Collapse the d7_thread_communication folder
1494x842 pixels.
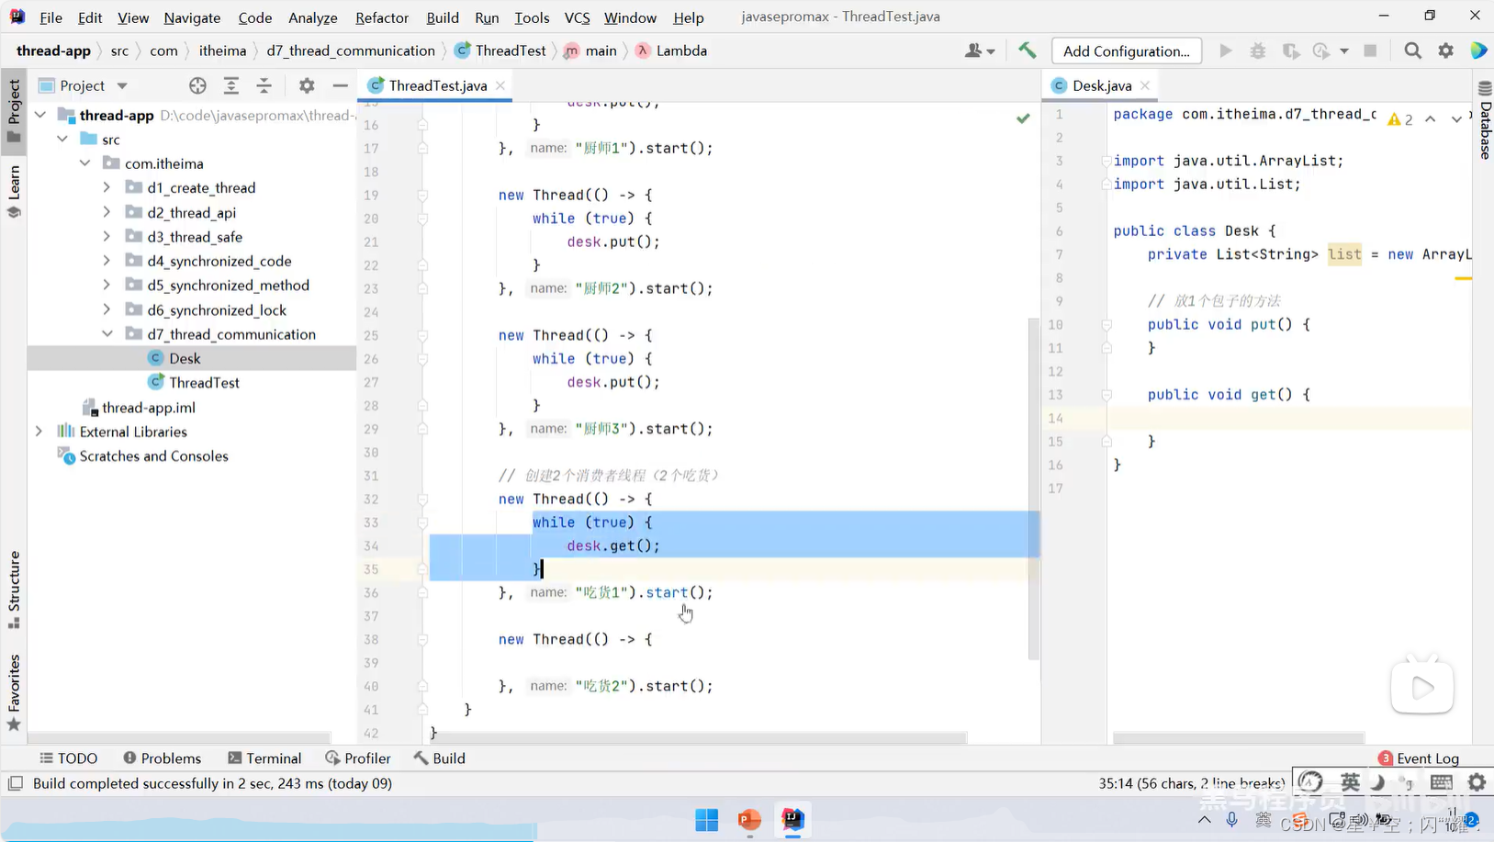point(107,333)
